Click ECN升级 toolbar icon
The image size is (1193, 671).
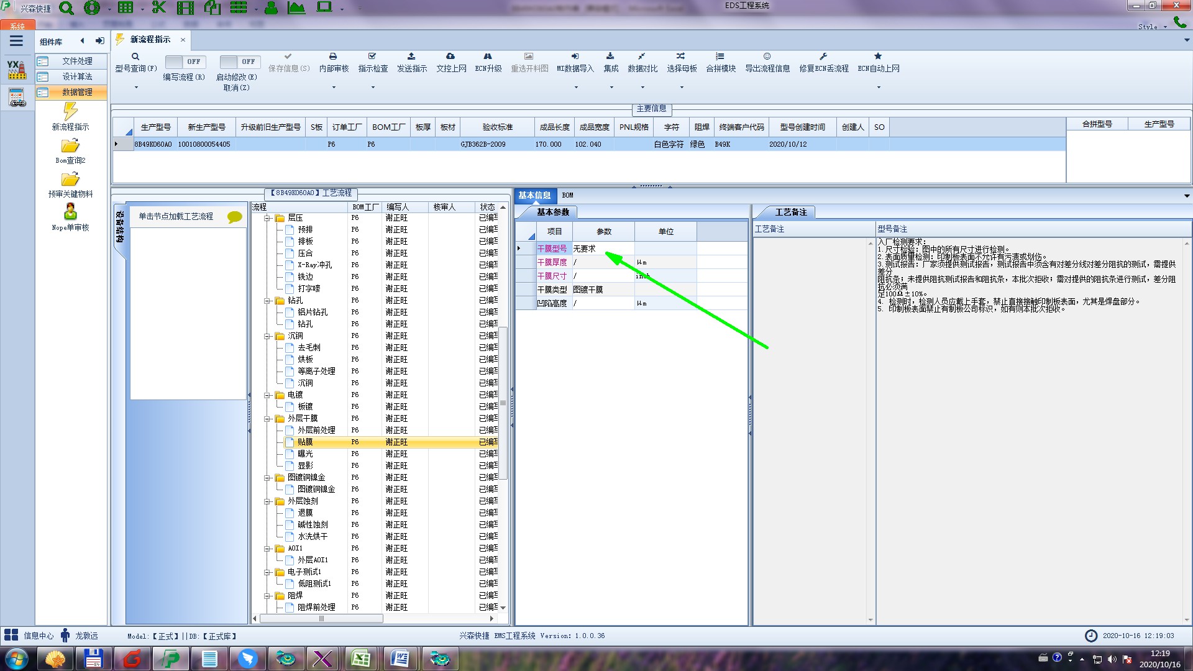tap(488, 57)
